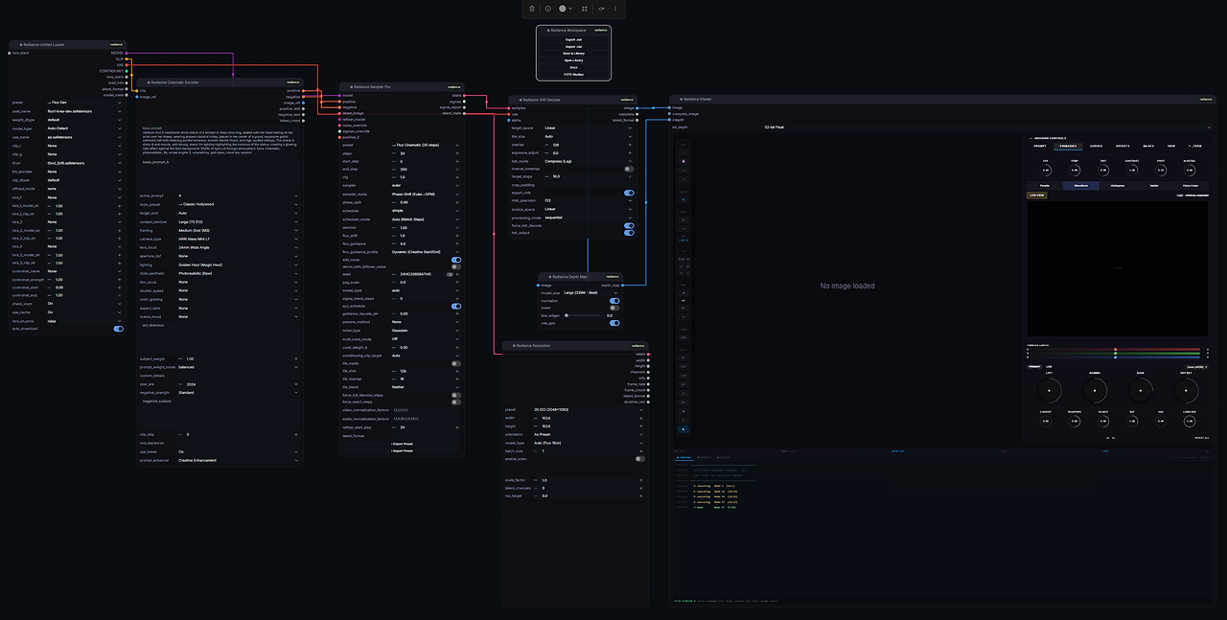Image resolution: width=1227 pixels, height=620 pixels.
Task: Click the radiance badge on Viewer node
Action: tap(1206, 99)
